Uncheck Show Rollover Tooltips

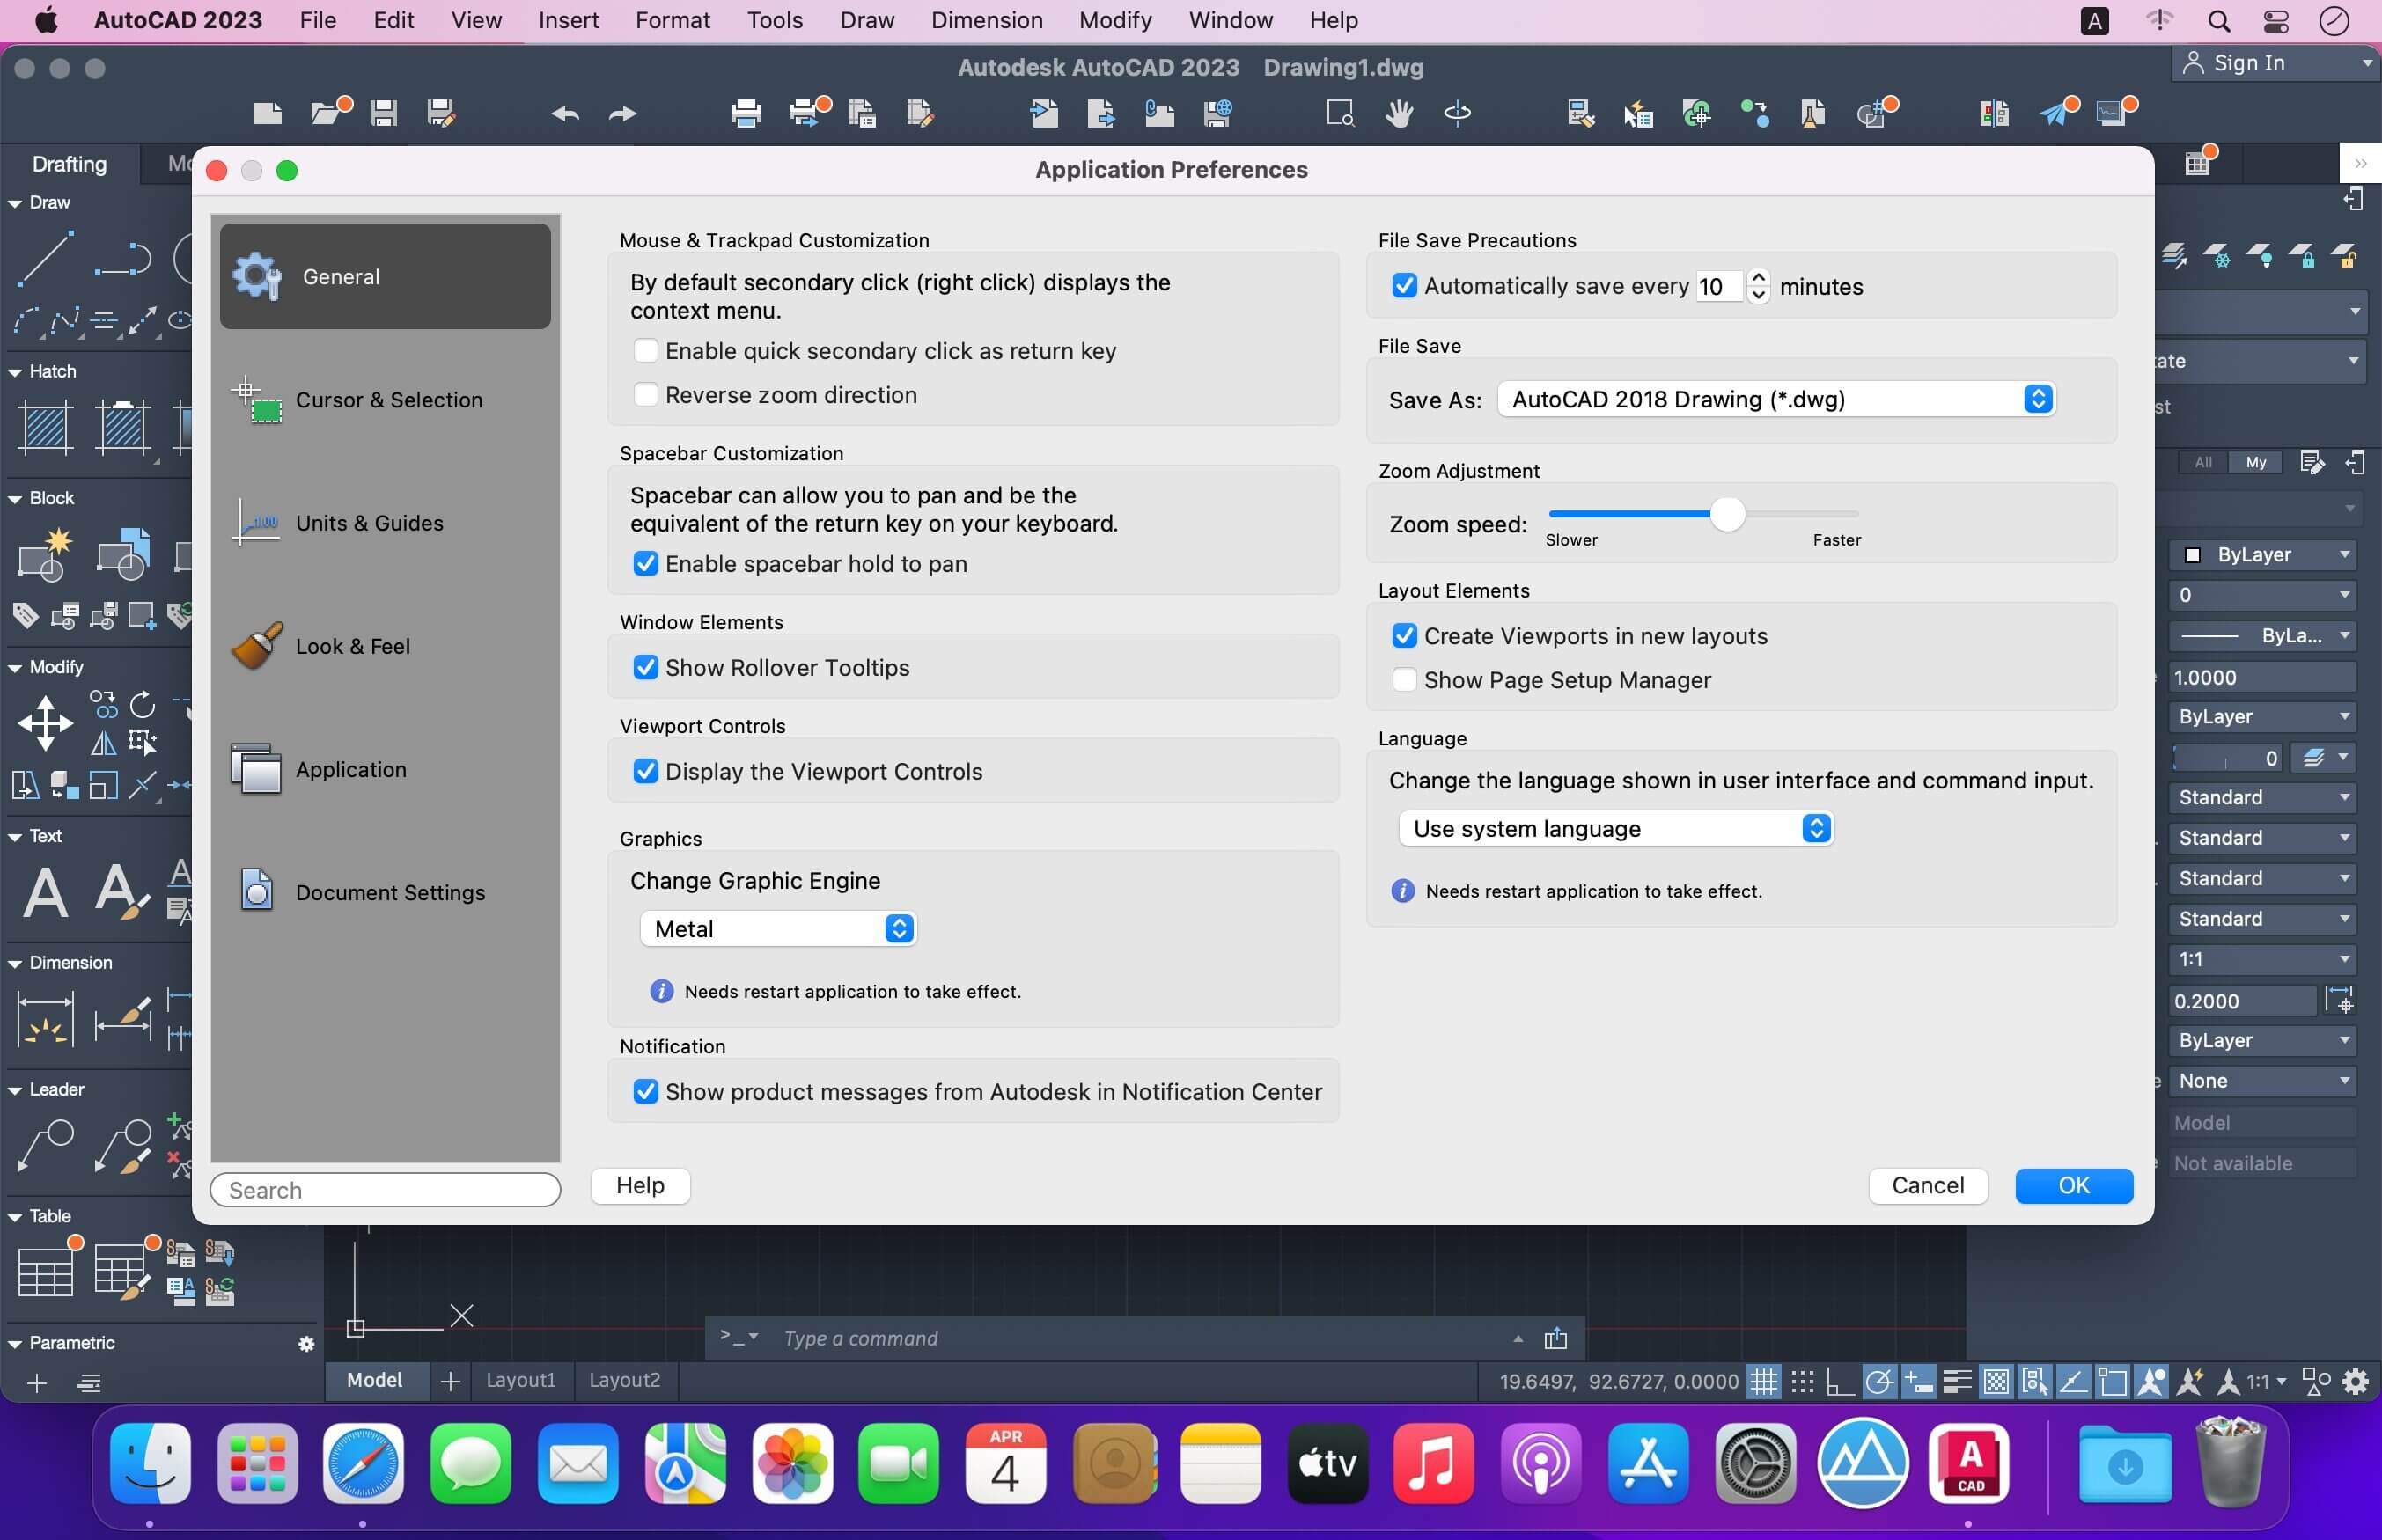coord(645,667)
